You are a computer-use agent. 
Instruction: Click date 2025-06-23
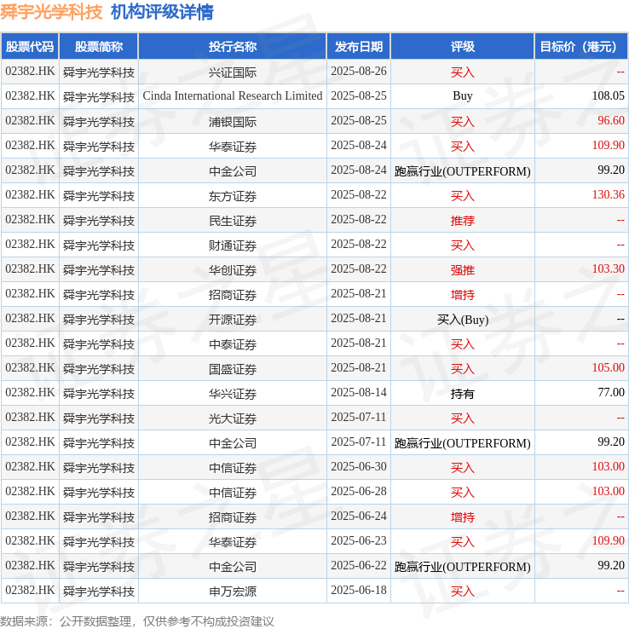[x=359, y=540]
